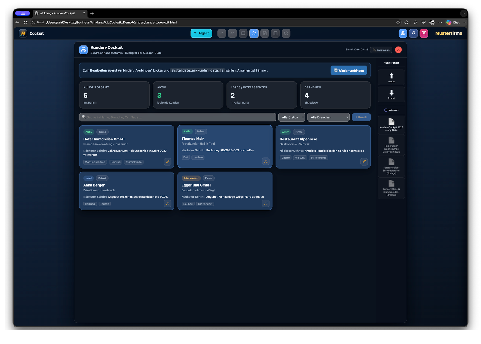Edit the Restaurant Alpenrose card

[x=364, y=162]
